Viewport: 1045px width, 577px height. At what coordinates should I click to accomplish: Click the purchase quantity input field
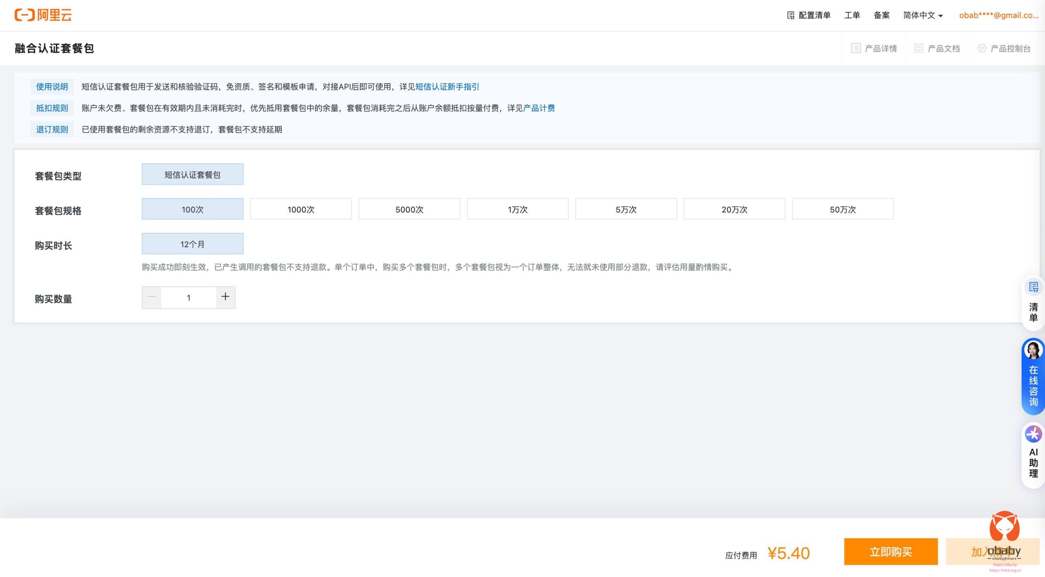[188, 298]
